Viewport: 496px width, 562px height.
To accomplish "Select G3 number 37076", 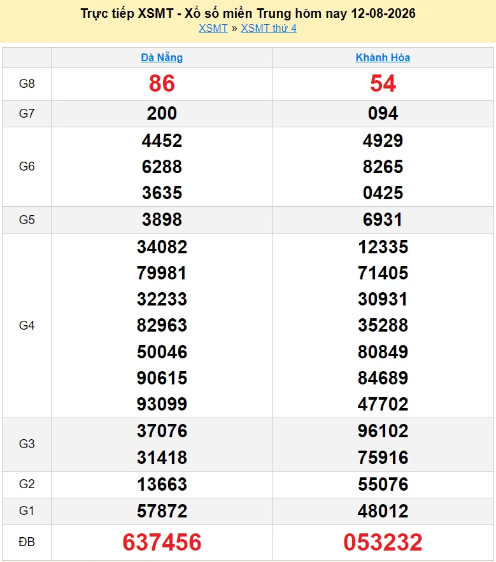I will (x=162, y=431).
